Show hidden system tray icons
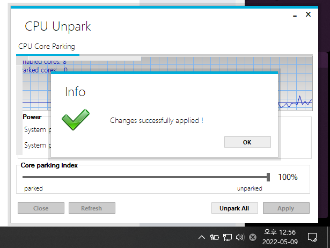 (202, 237)
